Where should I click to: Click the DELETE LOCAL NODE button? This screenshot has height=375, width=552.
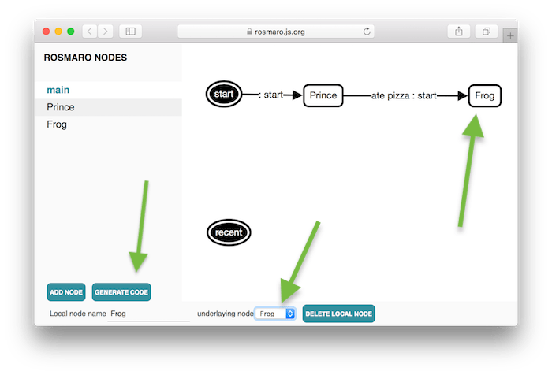338,314
